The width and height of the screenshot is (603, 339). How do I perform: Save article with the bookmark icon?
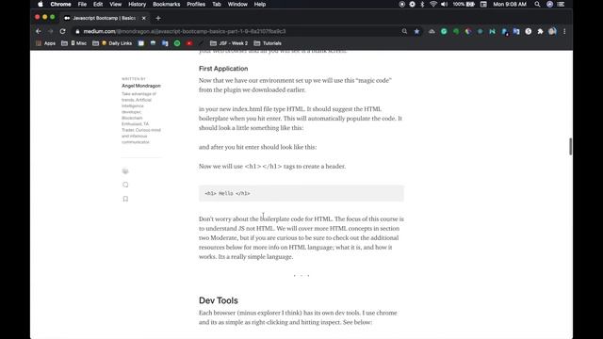(x=125, y=199)
